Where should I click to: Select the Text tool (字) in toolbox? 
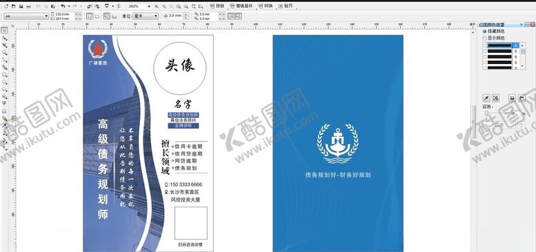point(4,103)
